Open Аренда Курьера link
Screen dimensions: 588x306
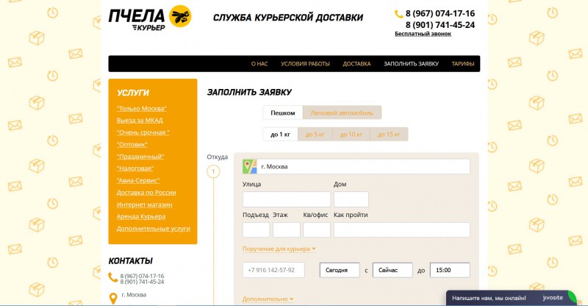click(x=141, y=217)
